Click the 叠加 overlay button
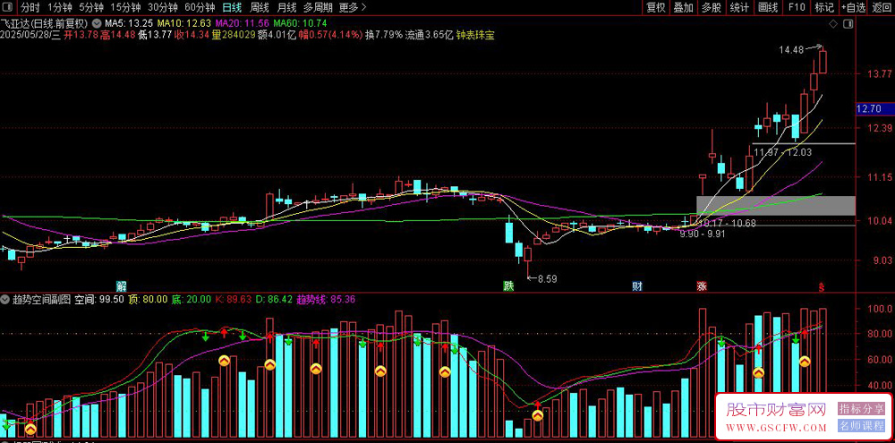 (x=683, y=7)
